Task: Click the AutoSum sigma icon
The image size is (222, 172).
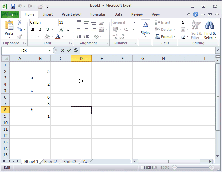Action: [183, 22]
